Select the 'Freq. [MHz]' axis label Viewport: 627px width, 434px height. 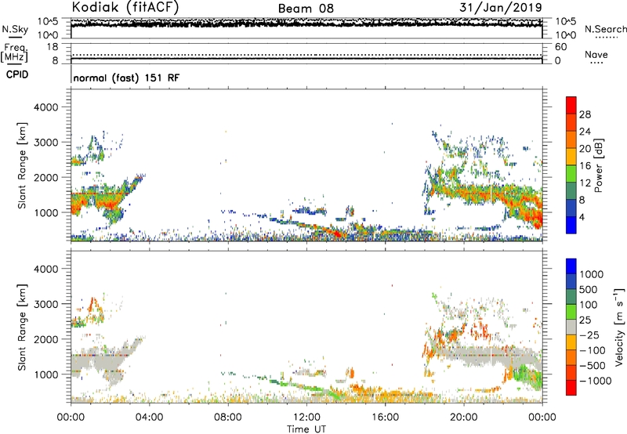pos(14,52)
